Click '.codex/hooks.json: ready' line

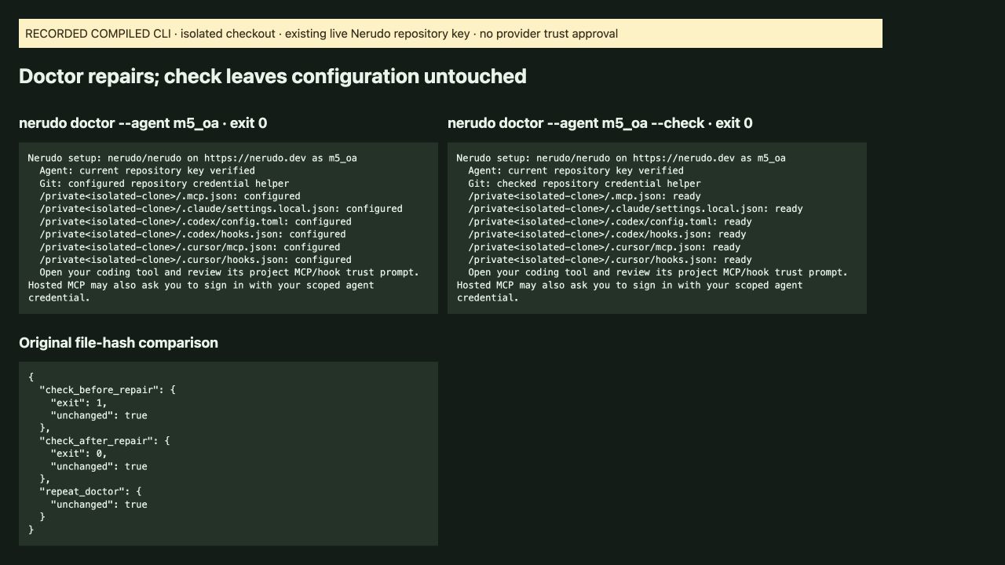tap(607, 234)
